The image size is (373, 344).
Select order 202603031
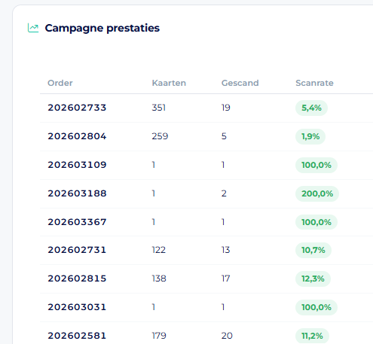point(77,307)
